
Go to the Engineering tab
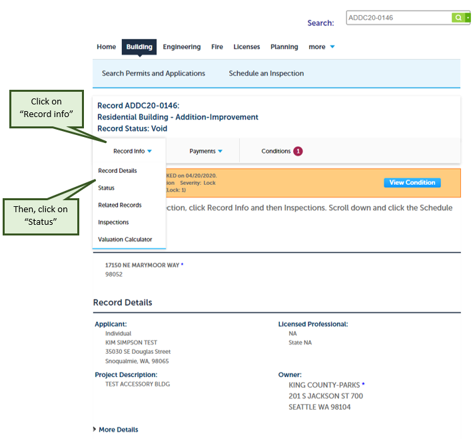pyautogui.click(x=181, y=47)
